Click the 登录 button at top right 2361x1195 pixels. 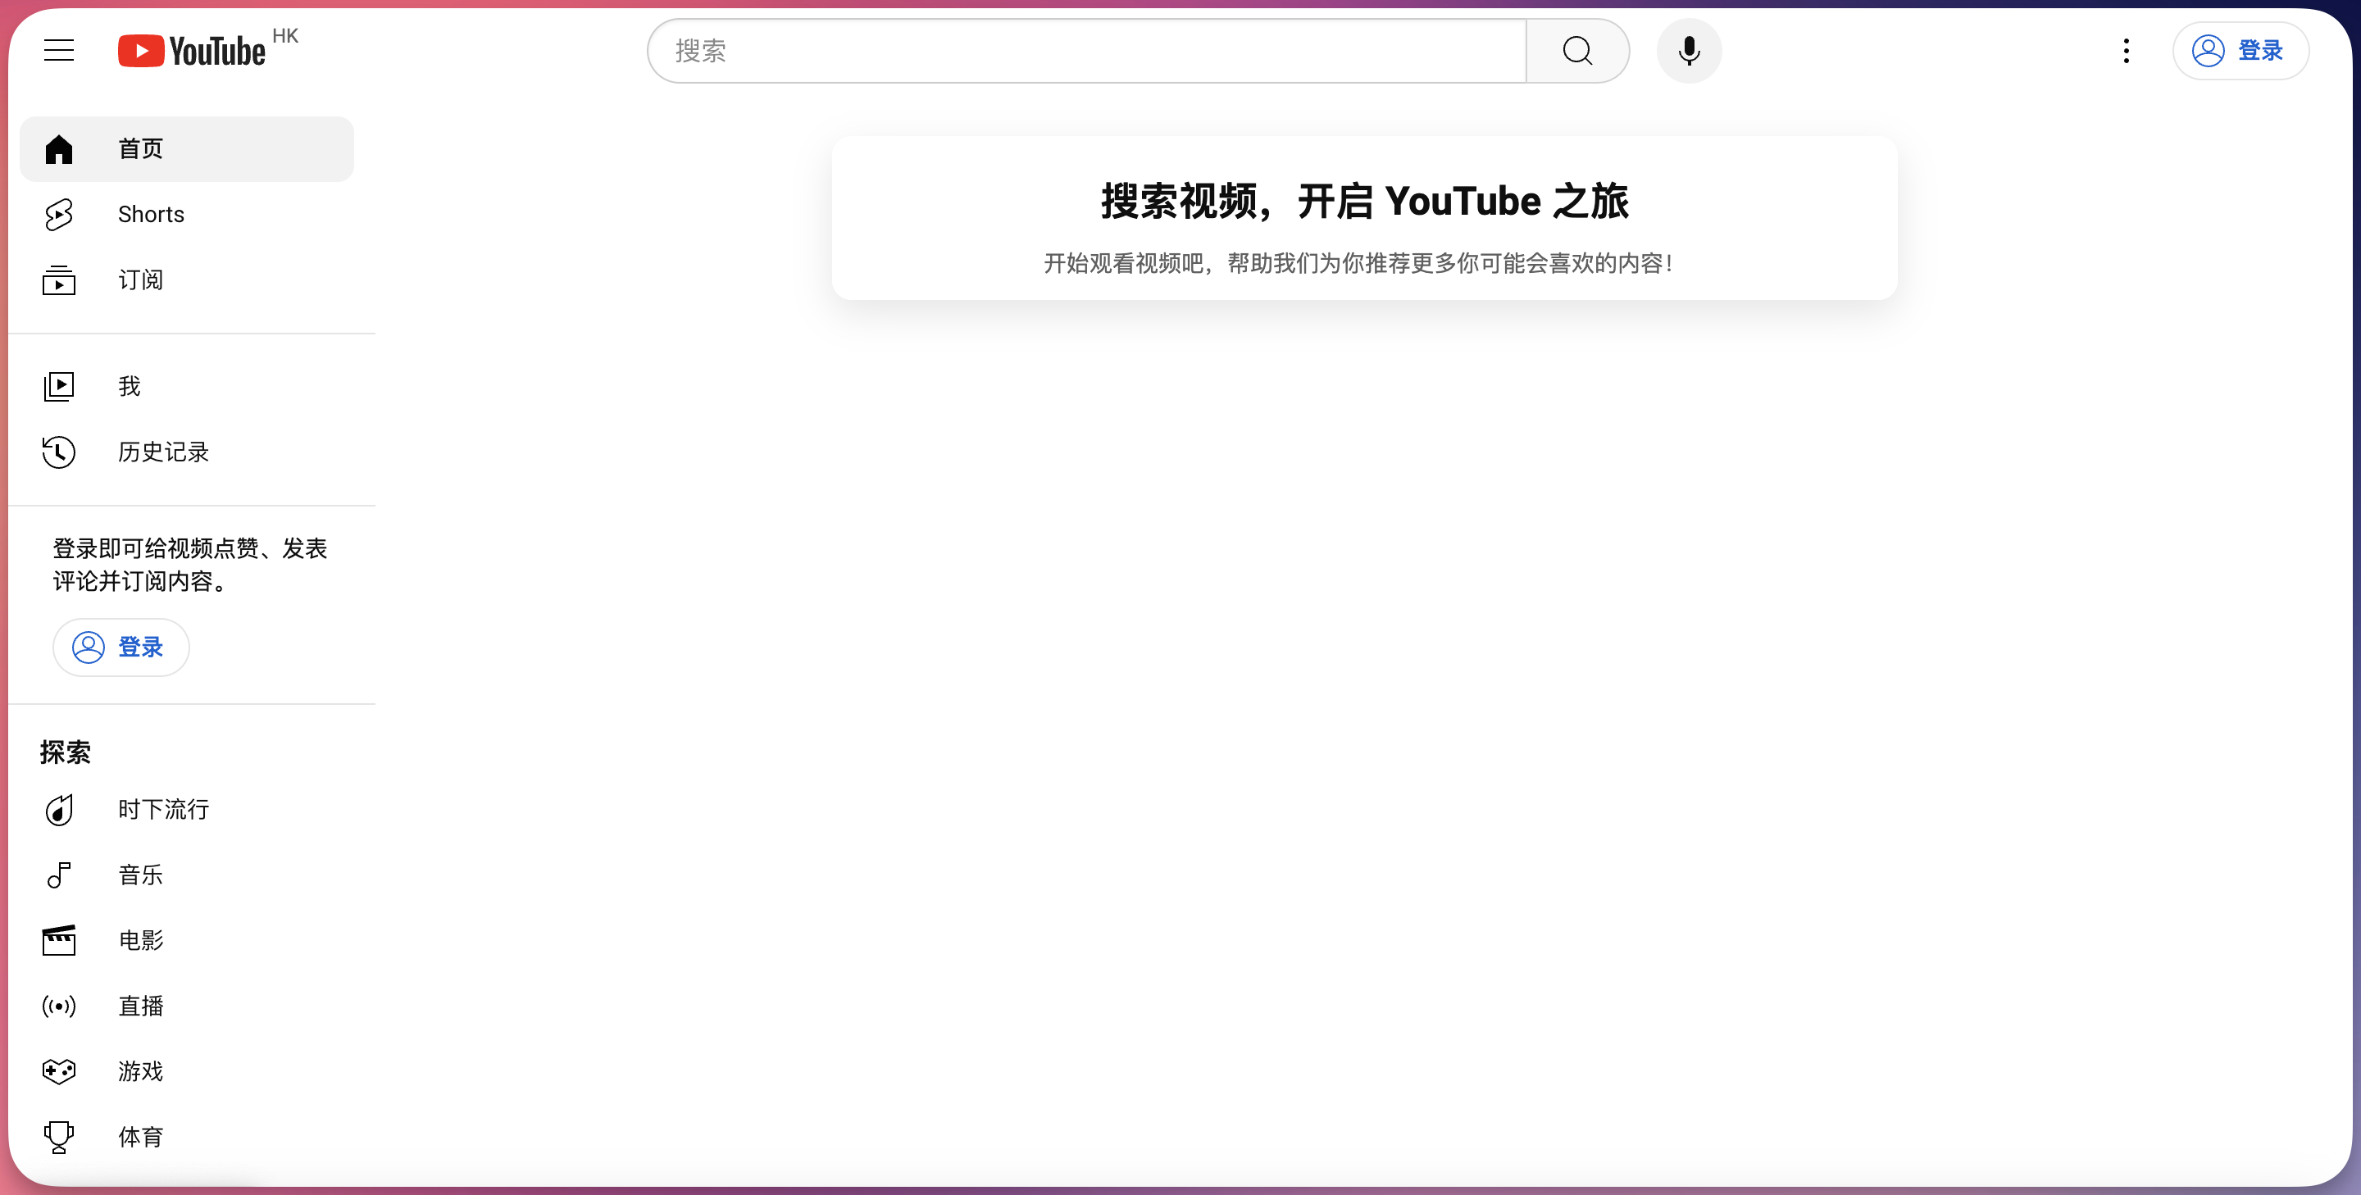pos(2240,52)
